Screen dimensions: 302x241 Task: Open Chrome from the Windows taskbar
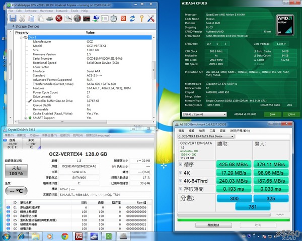(x=64, y=236)
